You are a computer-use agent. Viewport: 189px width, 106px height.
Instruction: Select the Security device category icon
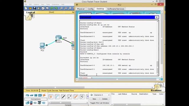[31, 103]
